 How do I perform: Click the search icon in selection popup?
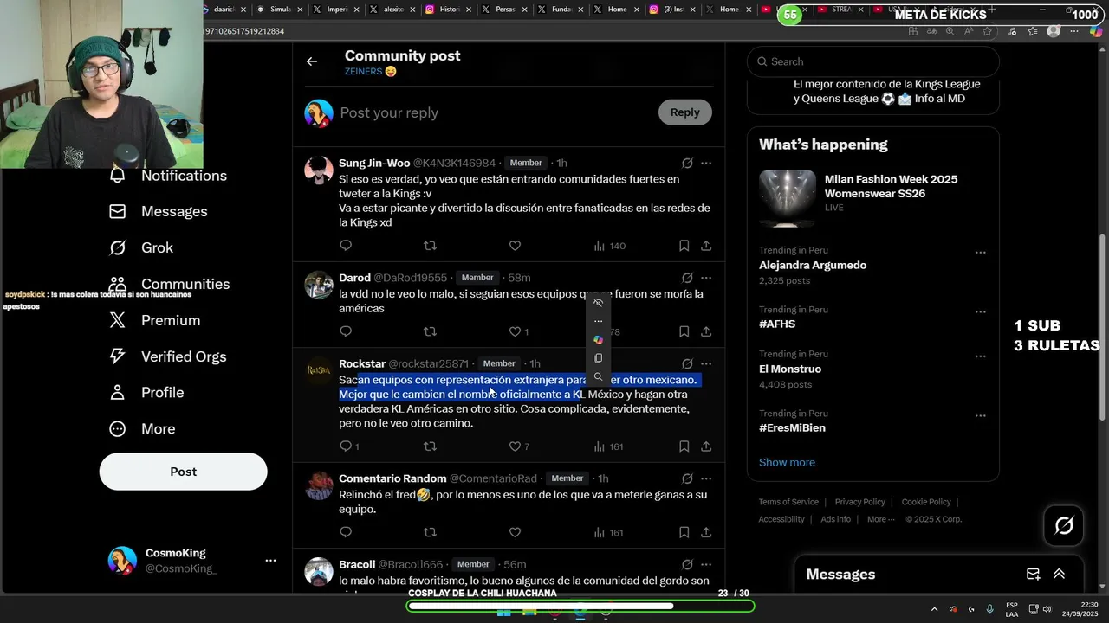598,377
